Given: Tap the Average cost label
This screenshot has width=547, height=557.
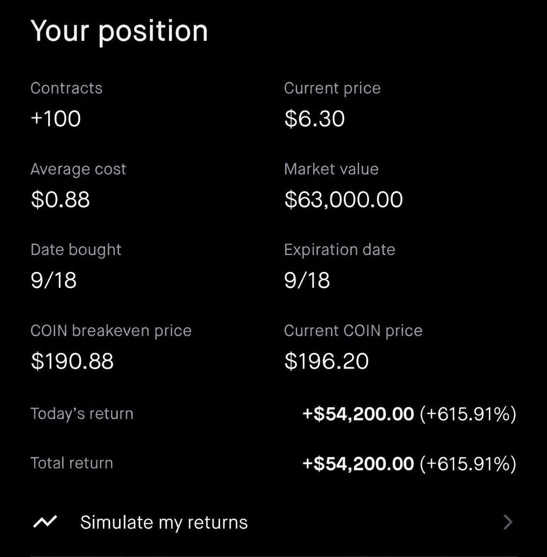Looking at the screenshot, I should pos(78,169).
